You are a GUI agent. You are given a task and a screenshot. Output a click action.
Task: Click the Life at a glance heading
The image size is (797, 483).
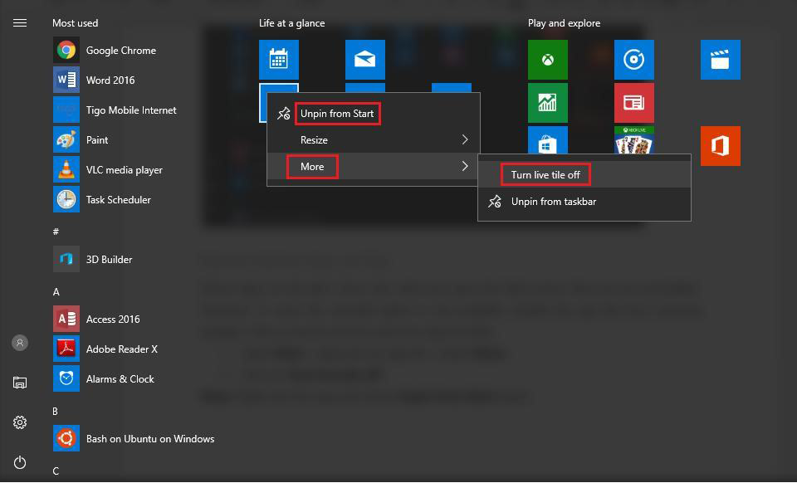click(291, 23)
